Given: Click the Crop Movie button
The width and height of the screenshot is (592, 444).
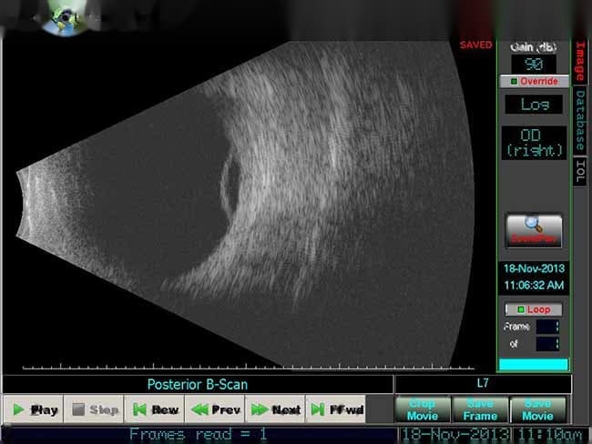Looking at the screenshot, I should 422,409.
